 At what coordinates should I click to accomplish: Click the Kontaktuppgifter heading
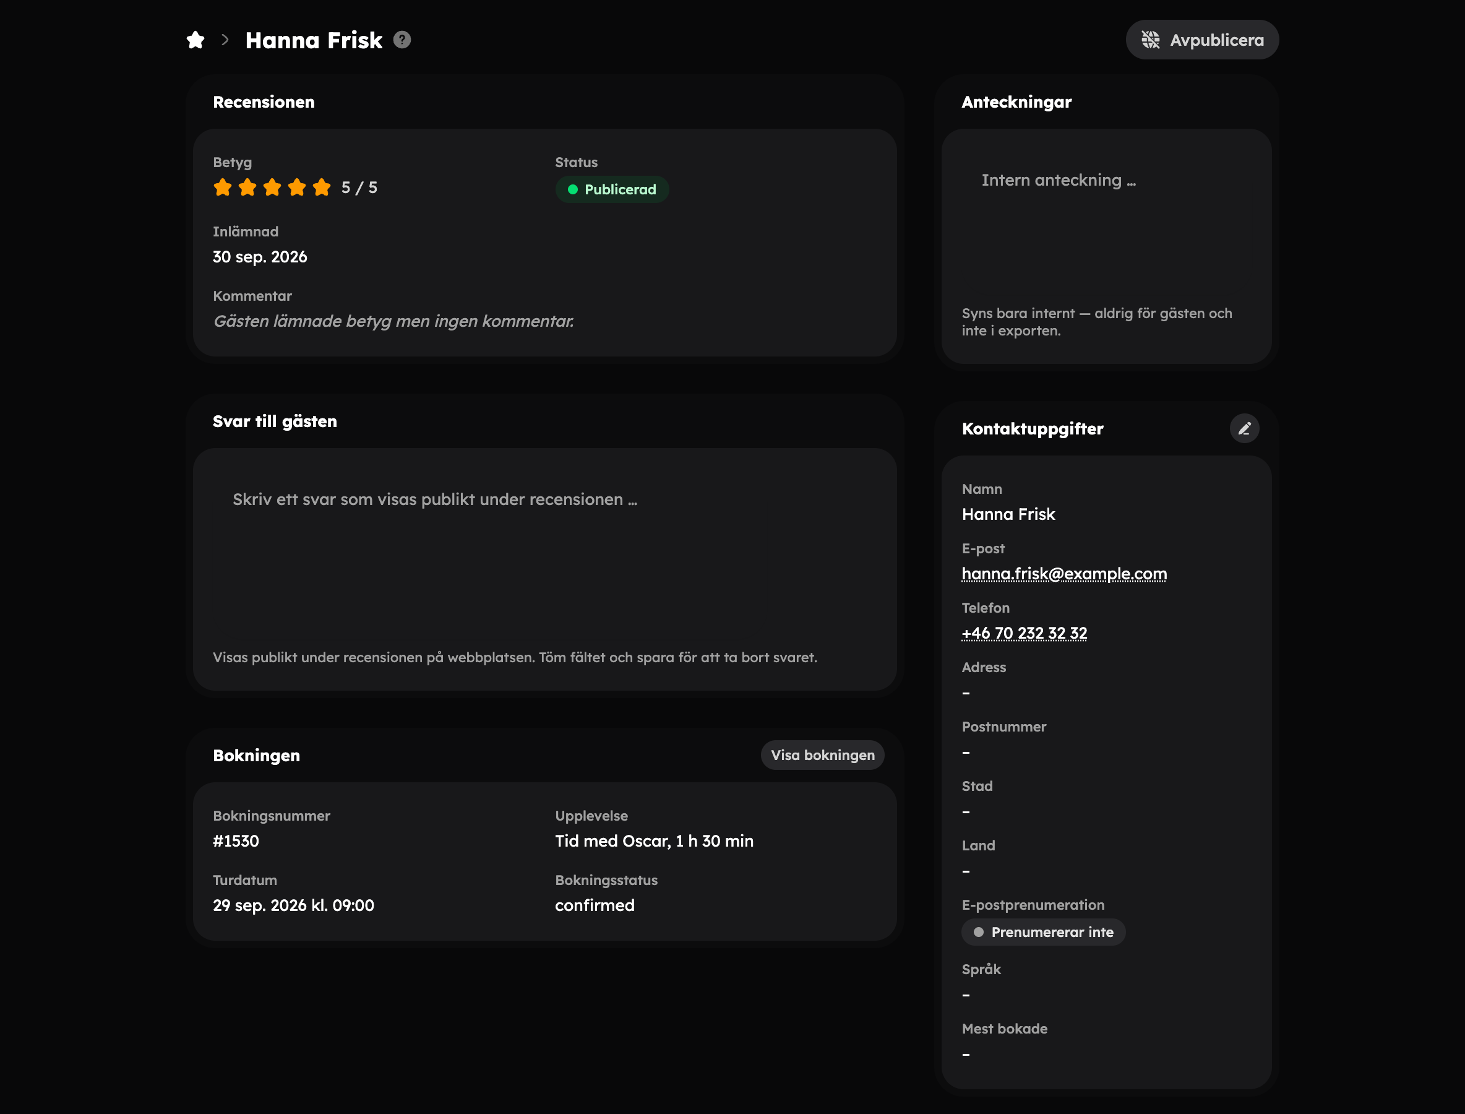[x=1032, y=428]
